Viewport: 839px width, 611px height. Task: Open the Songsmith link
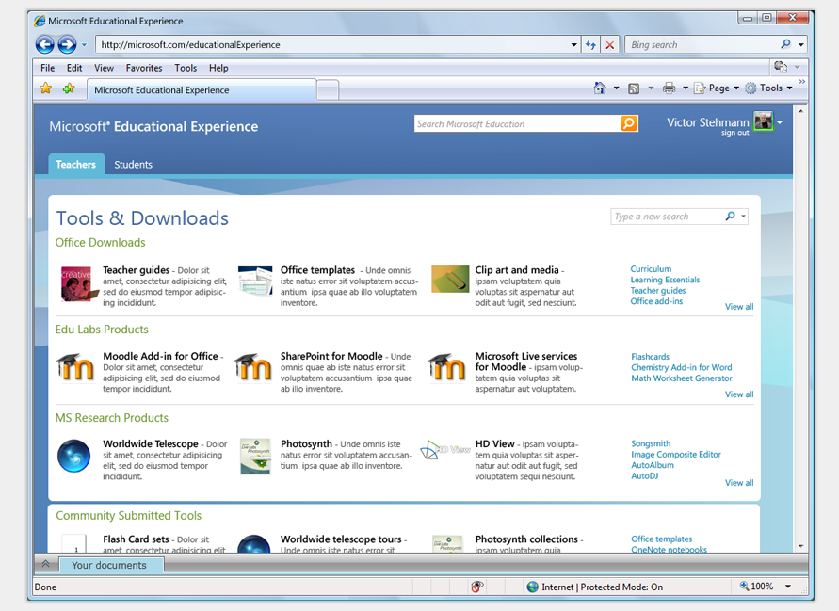[x=651, y=443]
